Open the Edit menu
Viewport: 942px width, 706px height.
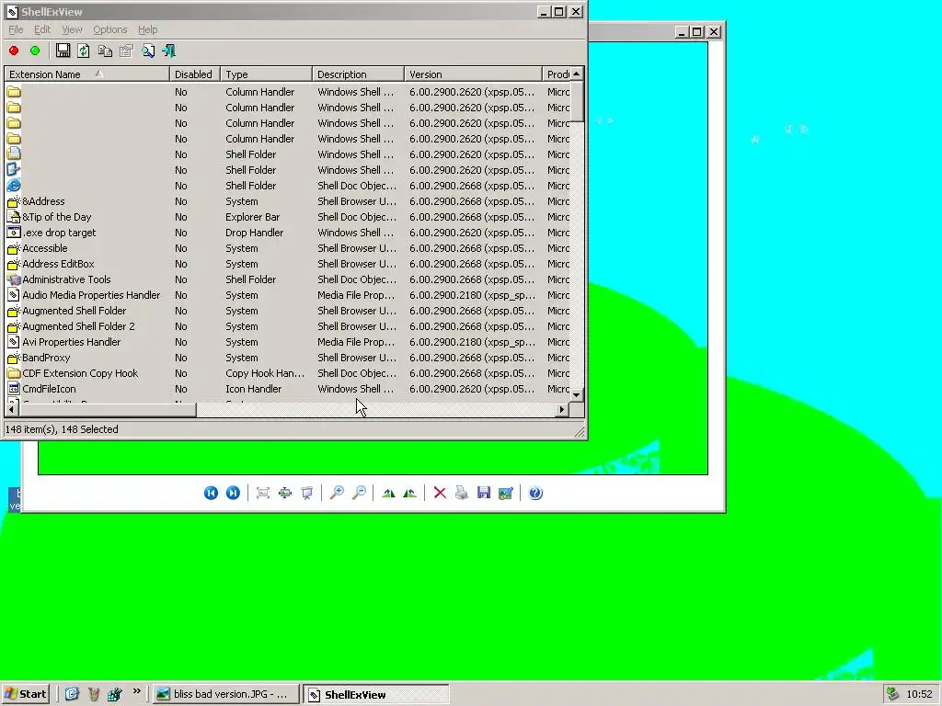click(42, 29)
